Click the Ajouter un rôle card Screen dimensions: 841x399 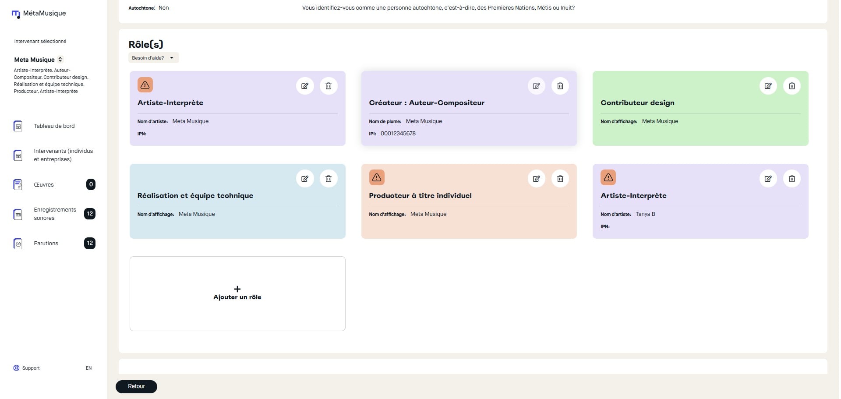[x=237, y=293]
